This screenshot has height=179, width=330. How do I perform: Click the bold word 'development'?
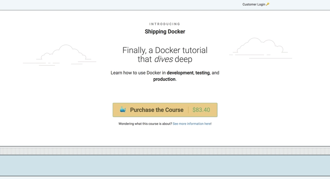pos(180,73)
